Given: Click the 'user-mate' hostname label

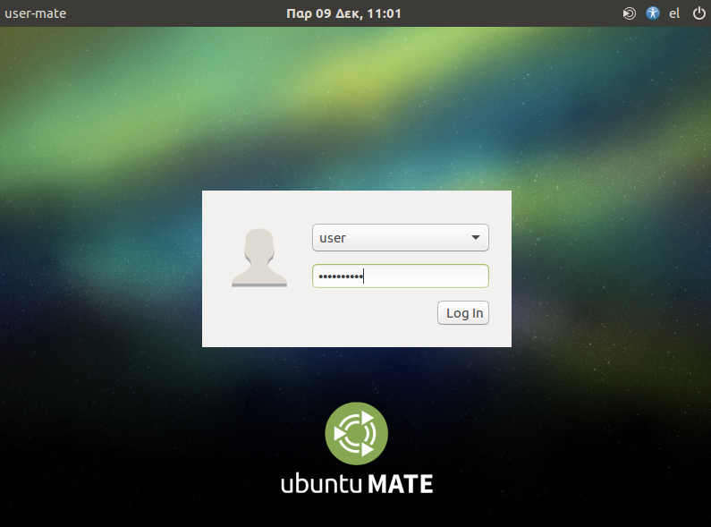Looking at the screenshot, I should pyautogui.click(x=35, y=13).
